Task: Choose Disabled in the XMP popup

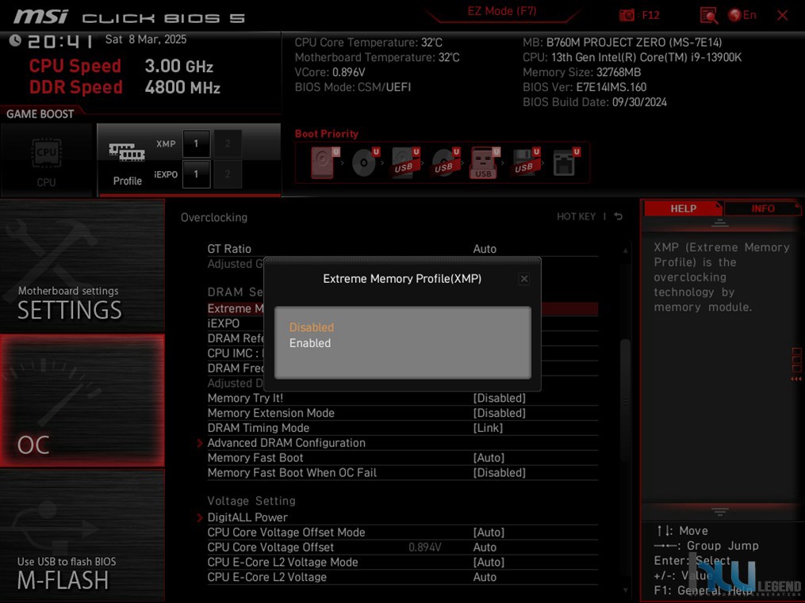Action: [x=312, y=327]
